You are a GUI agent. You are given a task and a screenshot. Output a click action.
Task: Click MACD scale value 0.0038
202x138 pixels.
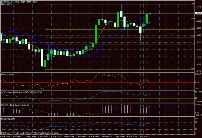pyautogui.click(x=198, y=105)
